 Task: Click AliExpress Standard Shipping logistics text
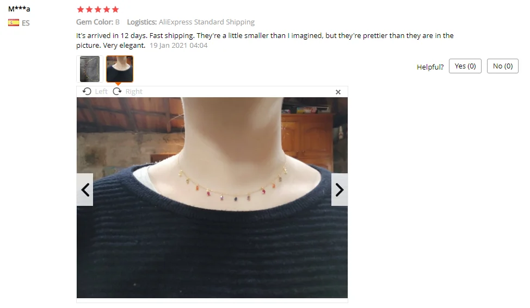pos(207,22)
